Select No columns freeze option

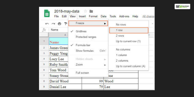click(129, 49)
